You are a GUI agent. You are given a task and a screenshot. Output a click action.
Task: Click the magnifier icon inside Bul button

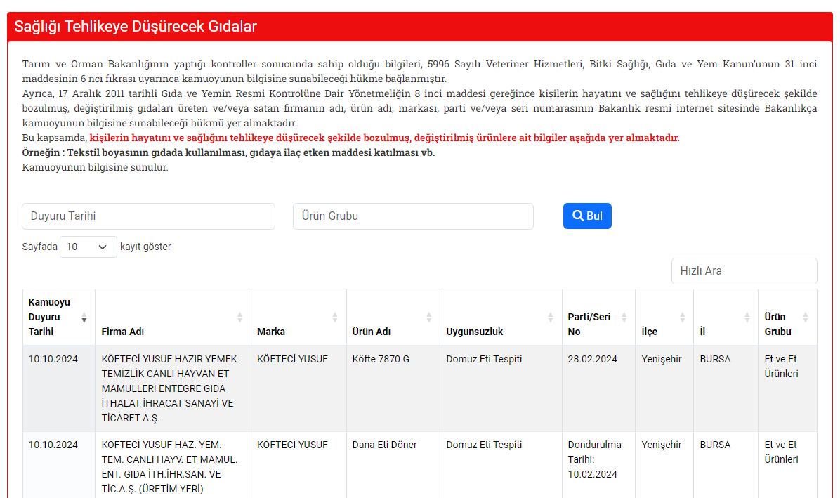click(x=578, y=216)
